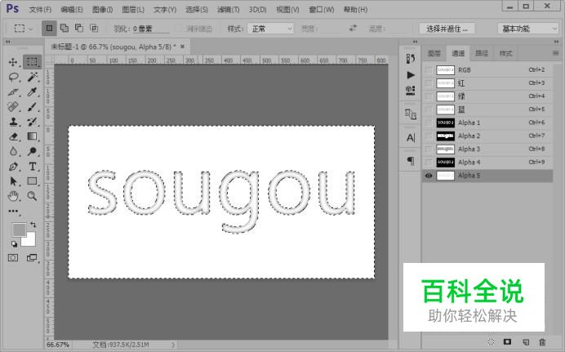The height and width of the screenshot is (352, 565).
Task: Save selection as channel icon
Action: tap(507, 341)
